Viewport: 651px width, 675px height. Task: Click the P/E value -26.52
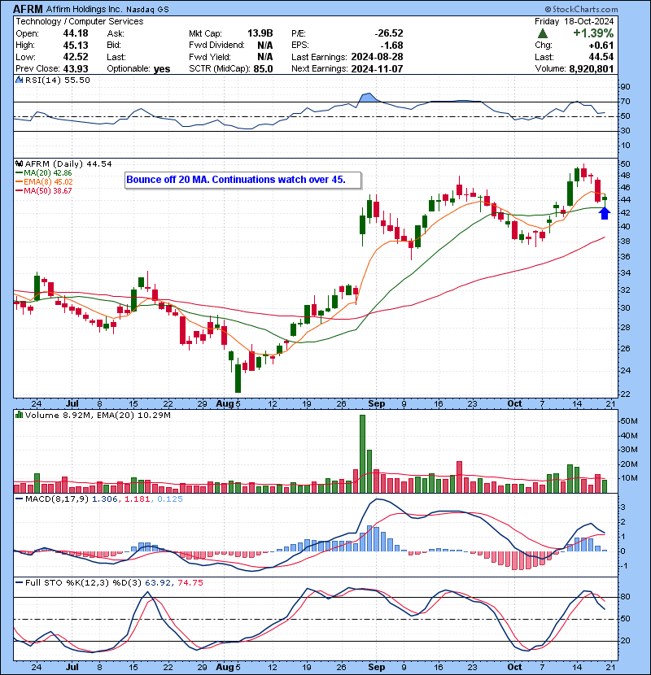coord(389,33)
